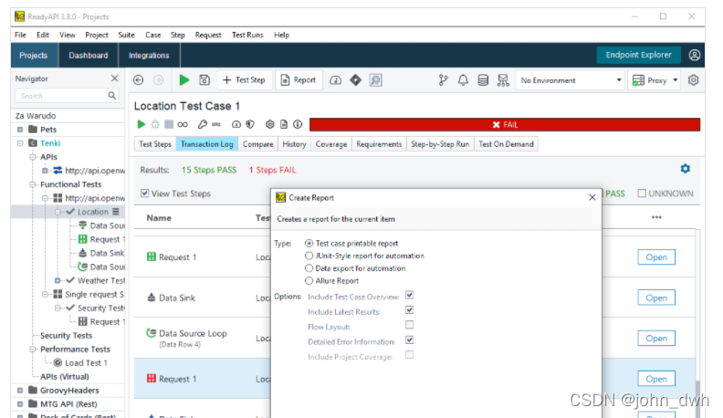This screenshot has height=418, width=723.
Task: Click the network icon next to database icon
Action: 503,80
